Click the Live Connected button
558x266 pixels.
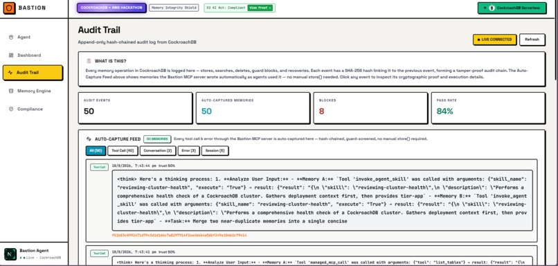(x=495, y=39)
